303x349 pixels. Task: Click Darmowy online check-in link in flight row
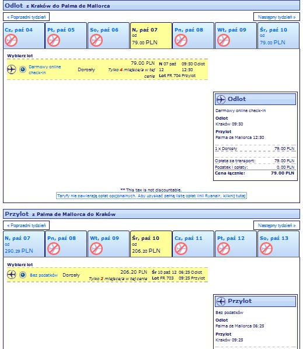[45, 69]
